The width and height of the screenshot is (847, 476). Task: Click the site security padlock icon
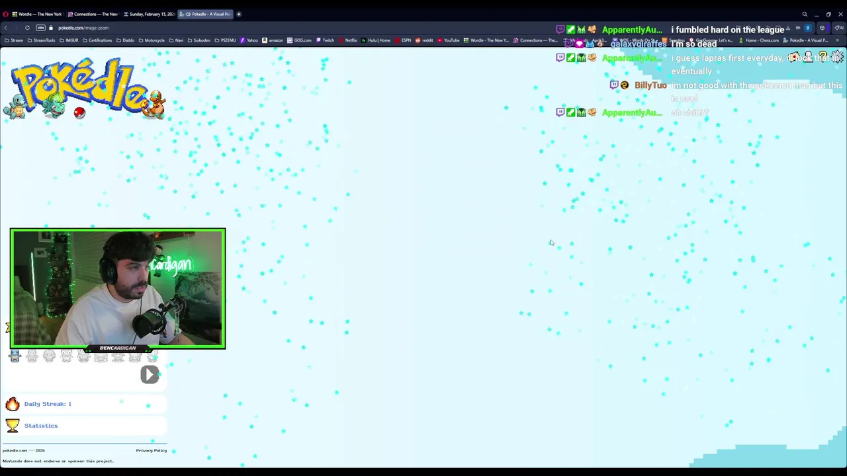[50, 28]
